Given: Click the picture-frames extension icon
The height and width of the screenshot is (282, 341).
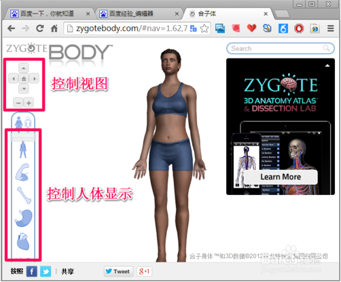Looking at the screenshot, I should click(220, 29).
